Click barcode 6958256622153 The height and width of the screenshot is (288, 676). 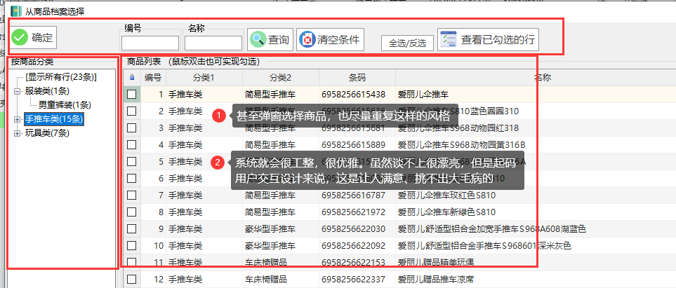[353, 262]
